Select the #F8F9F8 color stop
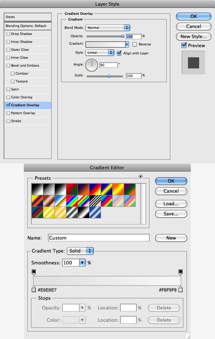 180,289
